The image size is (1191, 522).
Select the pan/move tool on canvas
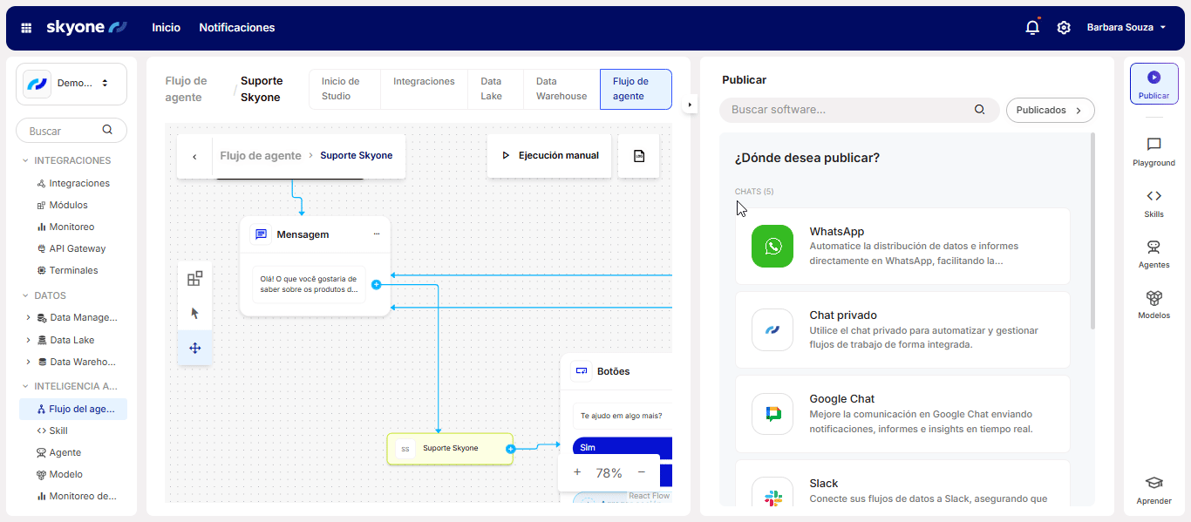(194, 348)
